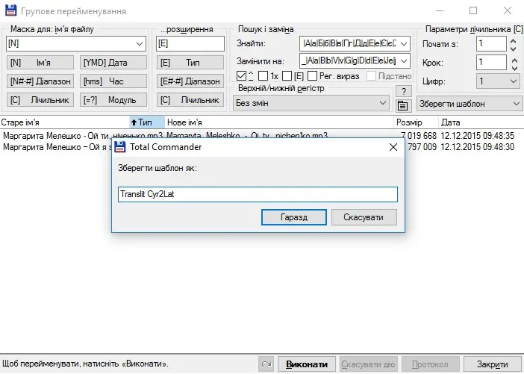Insert the [YMD] Дата placeholder button
Screen dimensions: 524x374
(113, 63)
